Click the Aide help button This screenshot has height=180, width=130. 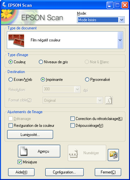click(x=22, y=172)
